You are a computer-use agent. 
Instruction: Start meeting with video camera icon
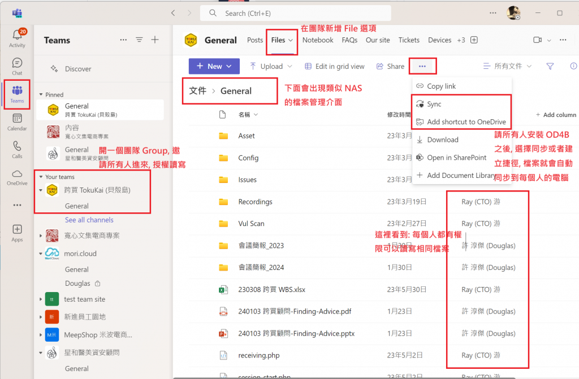(x=538, y=40)
